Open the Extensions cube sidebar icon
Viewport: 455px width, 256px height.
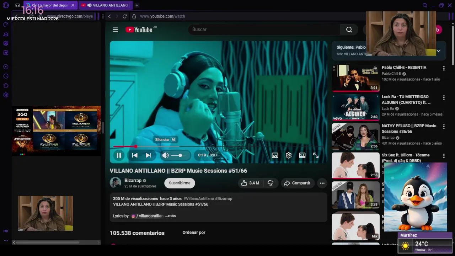[x=6, y=86]
